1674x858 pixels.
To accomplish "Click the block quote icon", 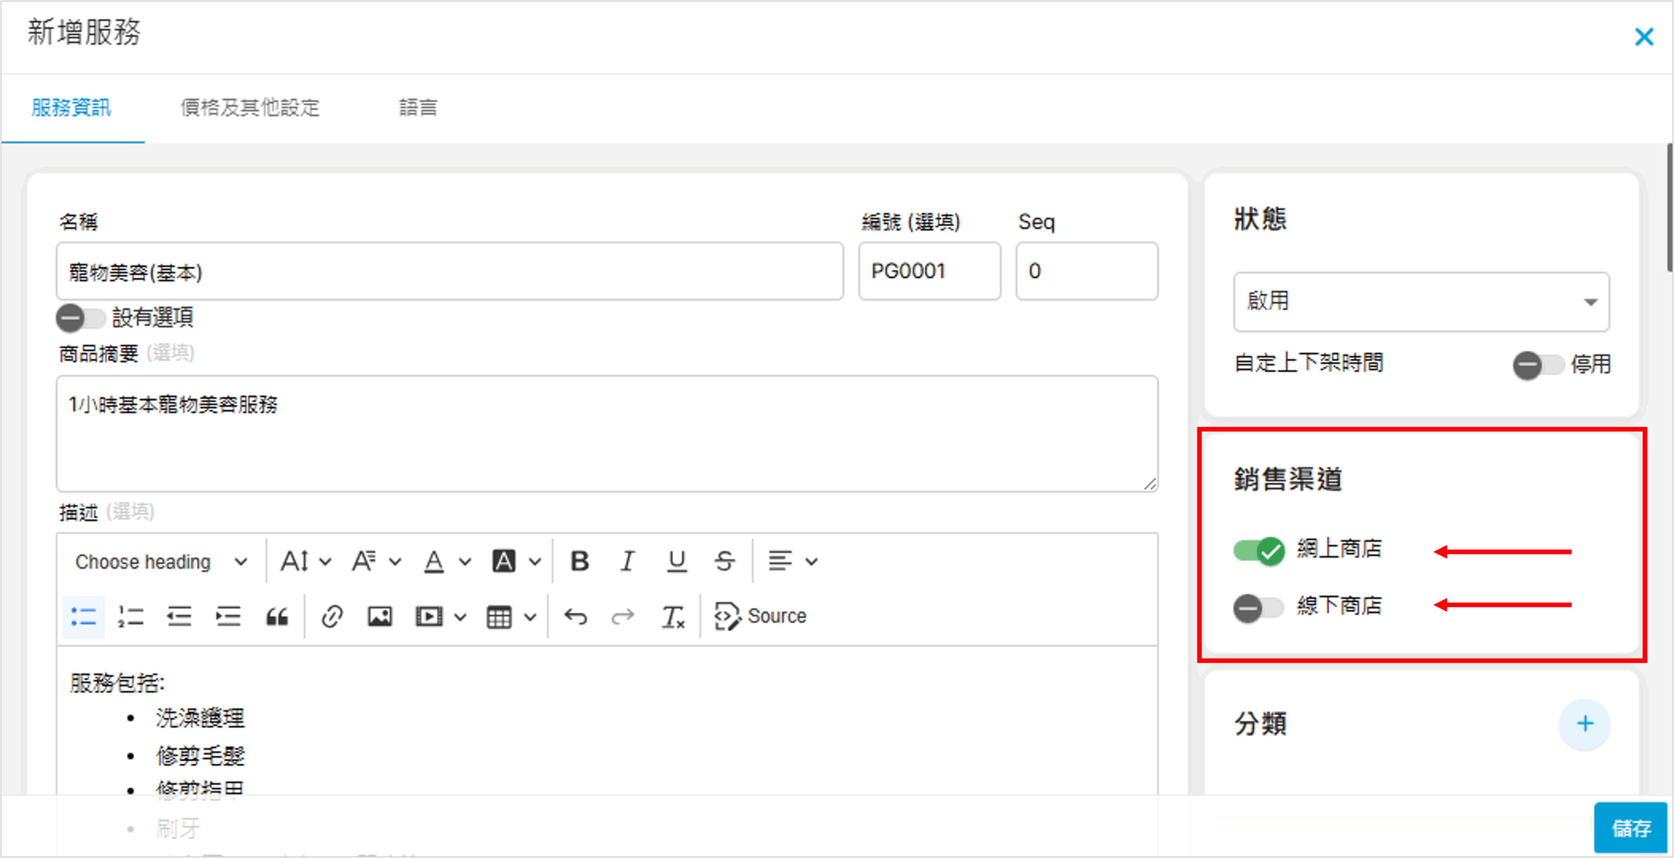I will 277,616.
